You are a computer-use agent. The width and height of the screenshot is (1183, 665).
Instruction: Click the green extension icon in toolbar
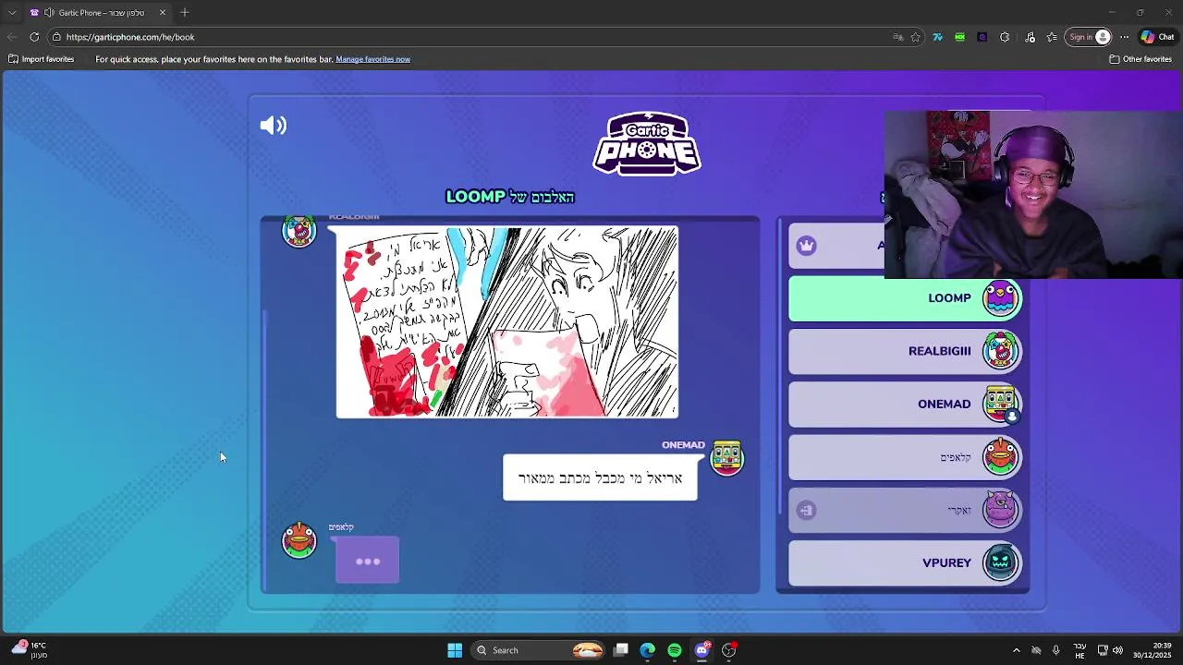click(x=960, y=37)
